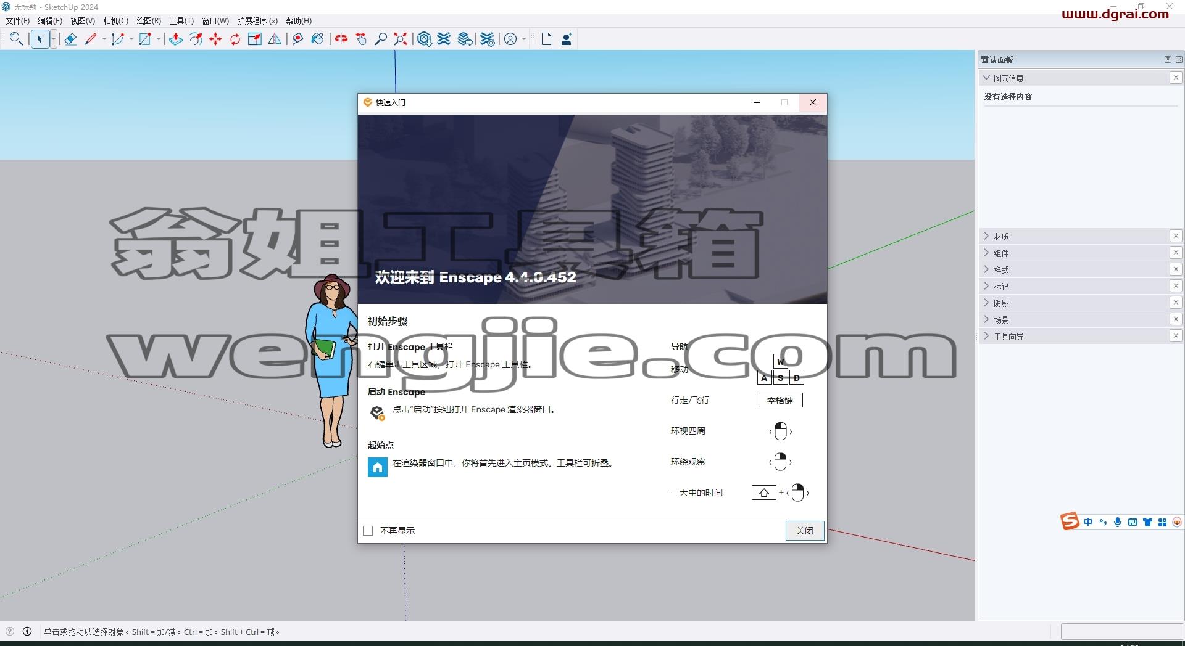The width and height of the screenshot is (1185, 646).
Task: Open the 编辑(E) menu
Action: [x=50, y=21]
